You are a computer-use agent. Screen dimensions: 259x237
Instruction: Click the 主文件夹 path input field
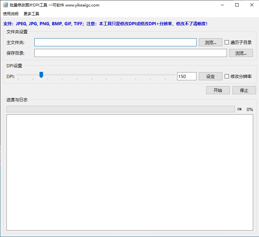[x=115, y=42]
